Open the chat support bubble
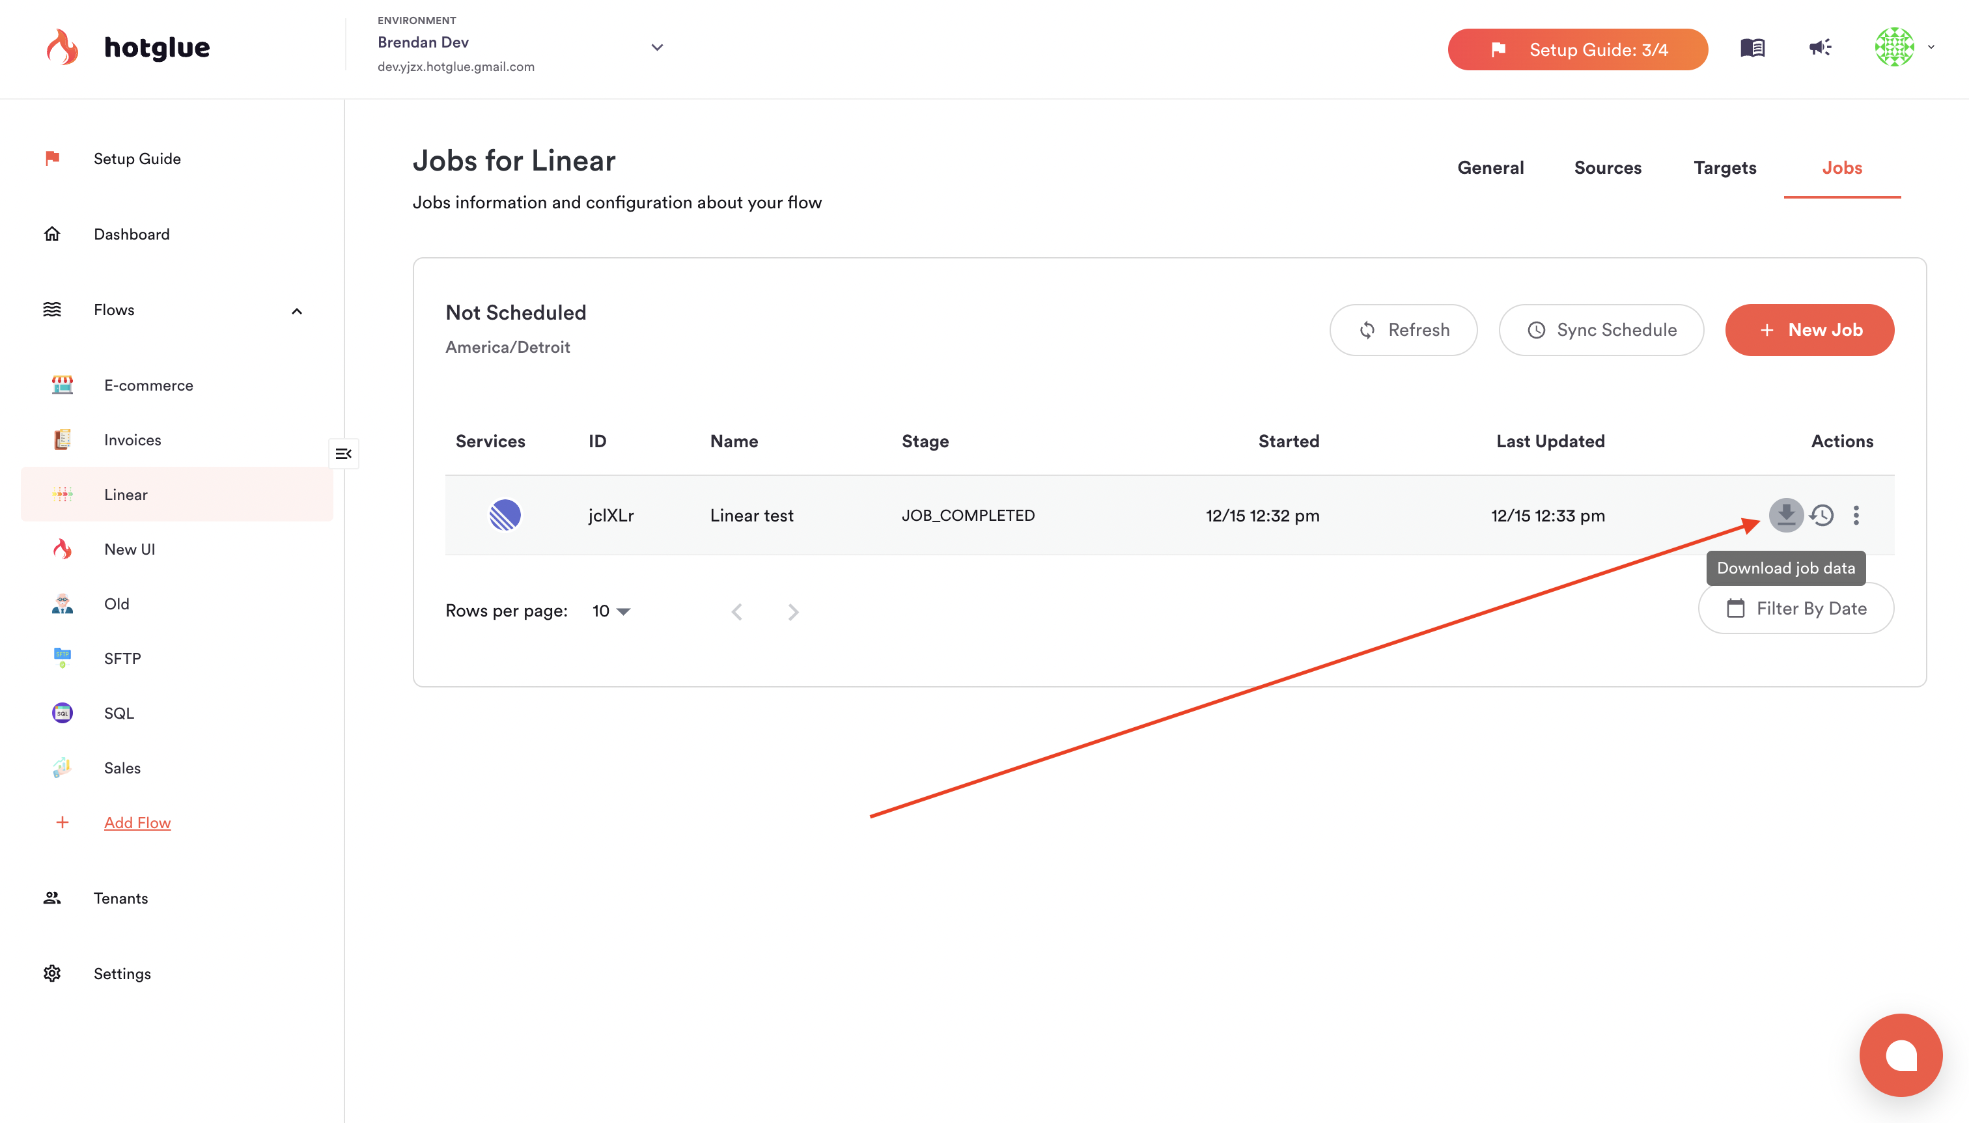 [x=1901, y=1055]
